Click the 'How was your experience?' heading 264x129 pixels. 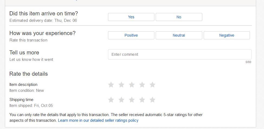tap(43, 33)
